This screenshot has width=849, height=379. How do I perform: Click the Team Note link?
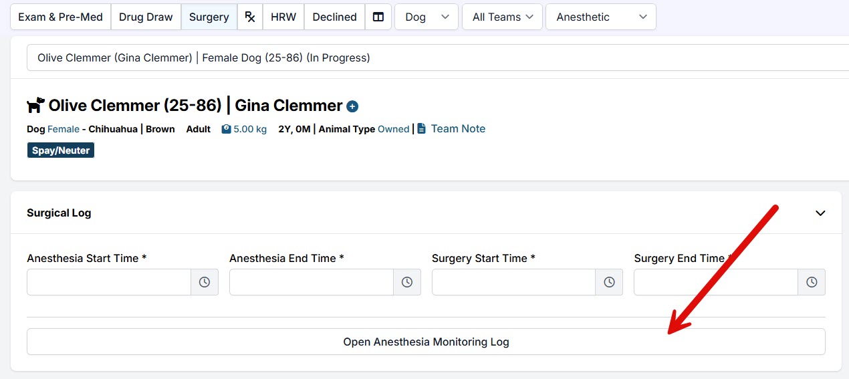click(458, 128)
